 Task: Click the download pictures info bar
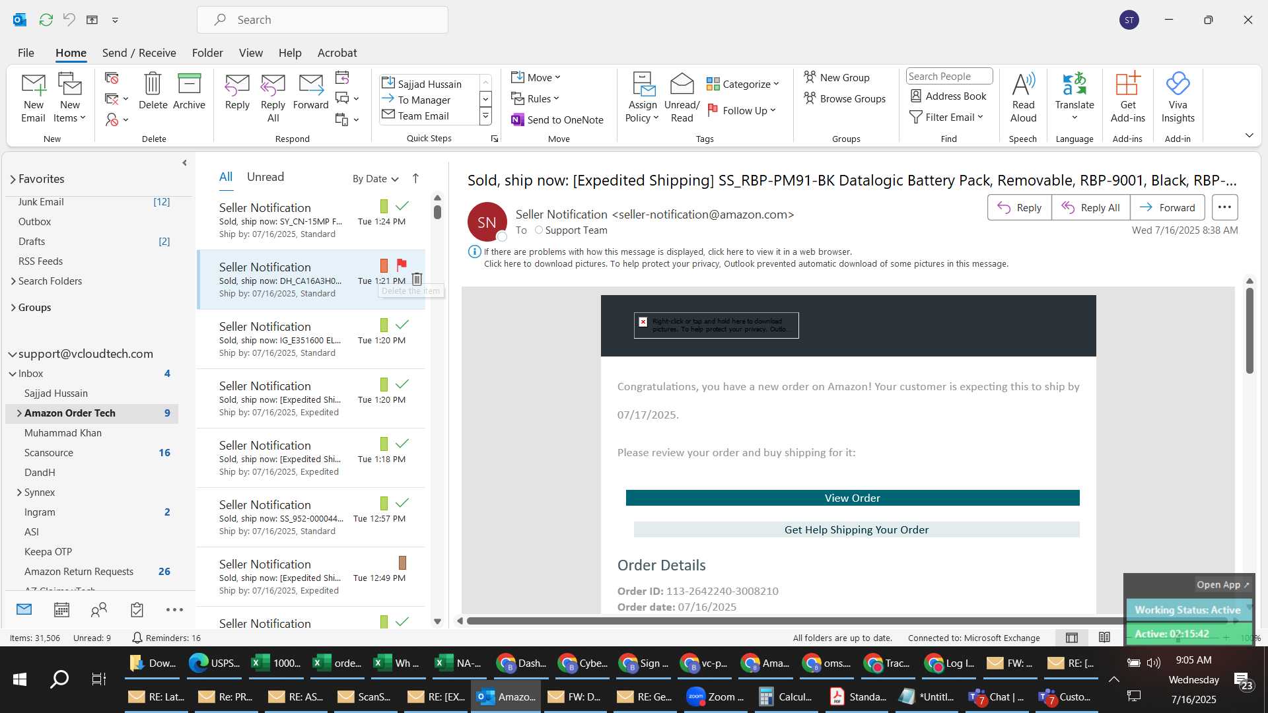click(746, 263)
